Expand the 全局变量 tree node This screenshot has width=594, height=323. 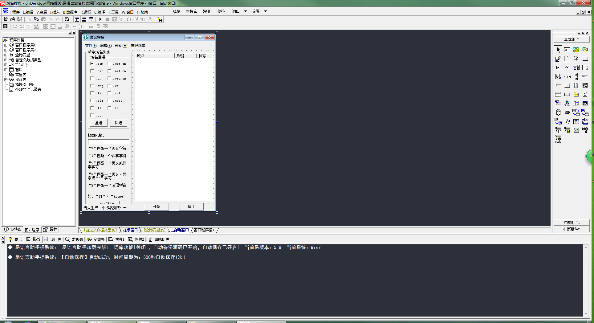pyautogui.click(x=6, y=55)
